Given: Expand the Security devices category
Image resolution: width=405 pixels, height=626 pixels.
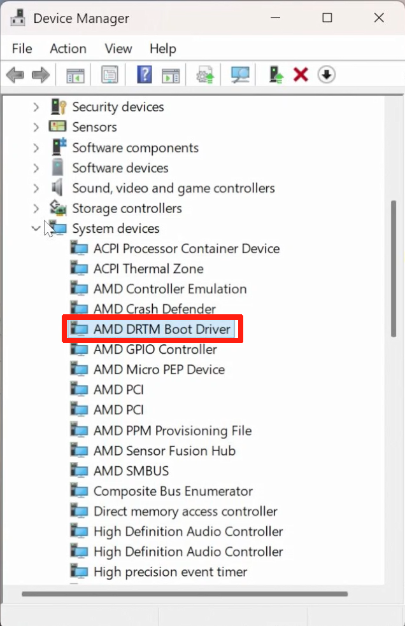Looking at the screenshot, I should [36, 107].
